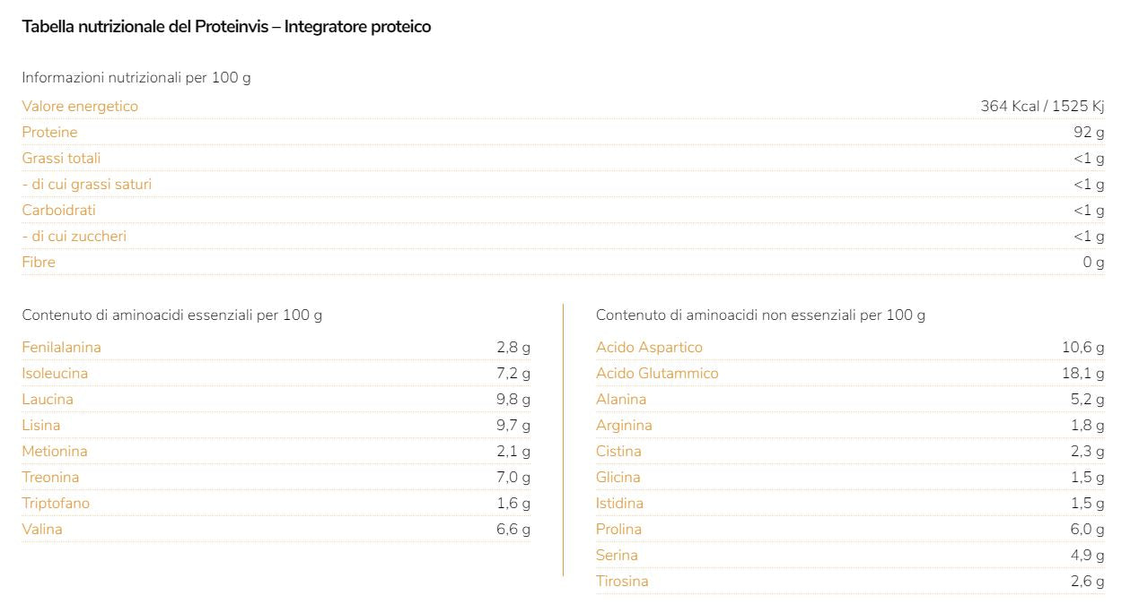Click the 'Isoleucina' label
This screenshot has width=1139, height=613.
pyautogui.click(x=55, y=373)
